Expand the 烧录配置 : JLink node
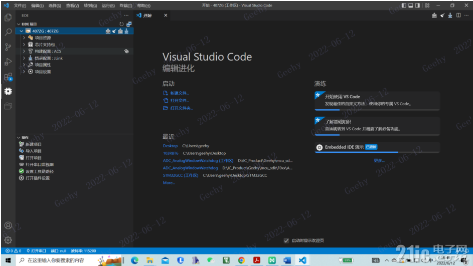The width and height of the screenshot is (473, 266). coord(24,58)
